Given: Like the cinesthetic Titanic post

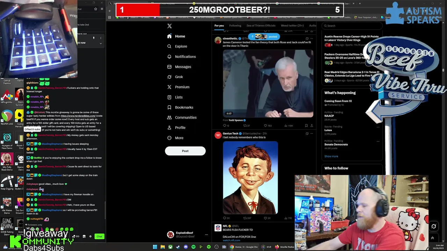Looking at the screenshot, I should coord(268,125).
